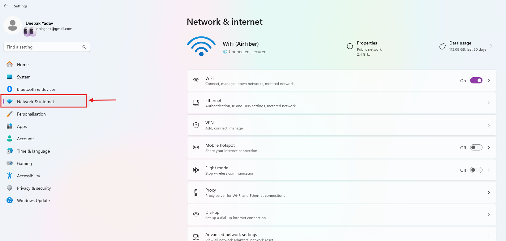Turn off the WiFi toggle switch
Viewport: 506px width, 241px height.
click(x=476, y=80)
